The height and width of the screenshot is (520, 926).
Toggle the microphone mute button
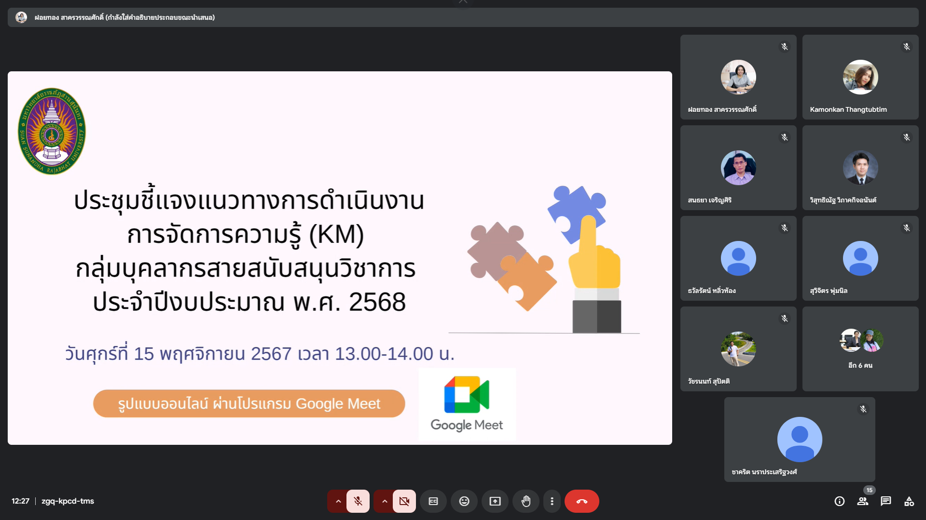[x=358, y=501]
